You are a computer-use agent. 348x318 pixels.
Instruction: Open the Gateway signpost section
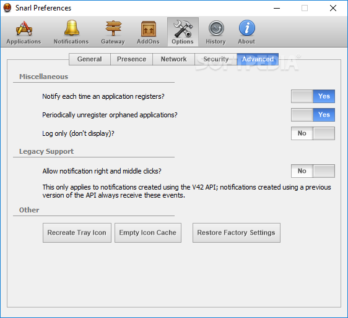pos(113,32)
